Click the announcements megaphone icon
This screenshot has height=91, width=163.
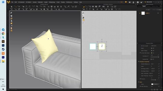(130, 2)
